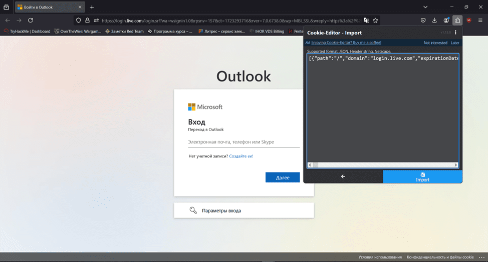Open the uBlock shield extension icon
Screen dimensions: 488x262
coord(469,20)
